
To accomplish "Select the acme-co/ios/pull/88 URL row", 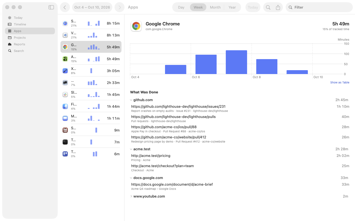I will 240,129.
